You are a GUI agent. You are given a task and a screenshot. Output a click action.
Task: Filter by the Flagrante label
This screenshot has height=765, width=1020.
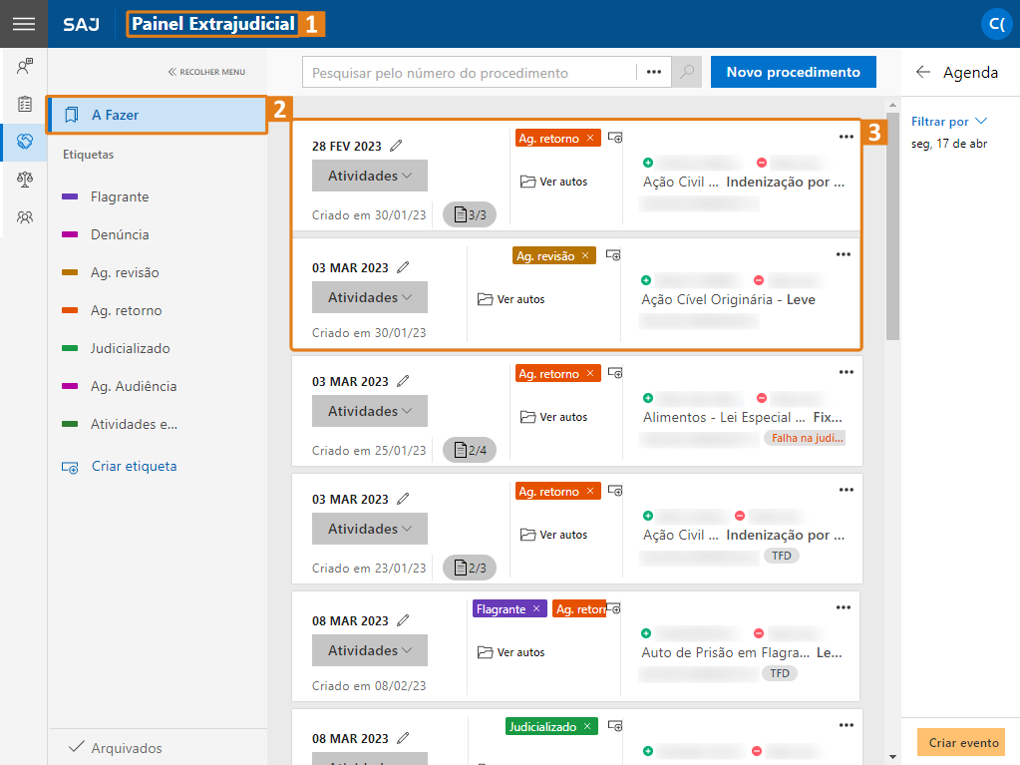coord(120,196)
